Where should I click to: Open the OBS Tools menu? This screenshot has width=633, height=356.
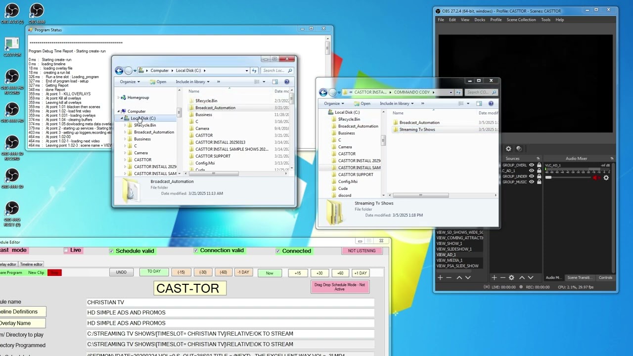[x=545, y=20]
